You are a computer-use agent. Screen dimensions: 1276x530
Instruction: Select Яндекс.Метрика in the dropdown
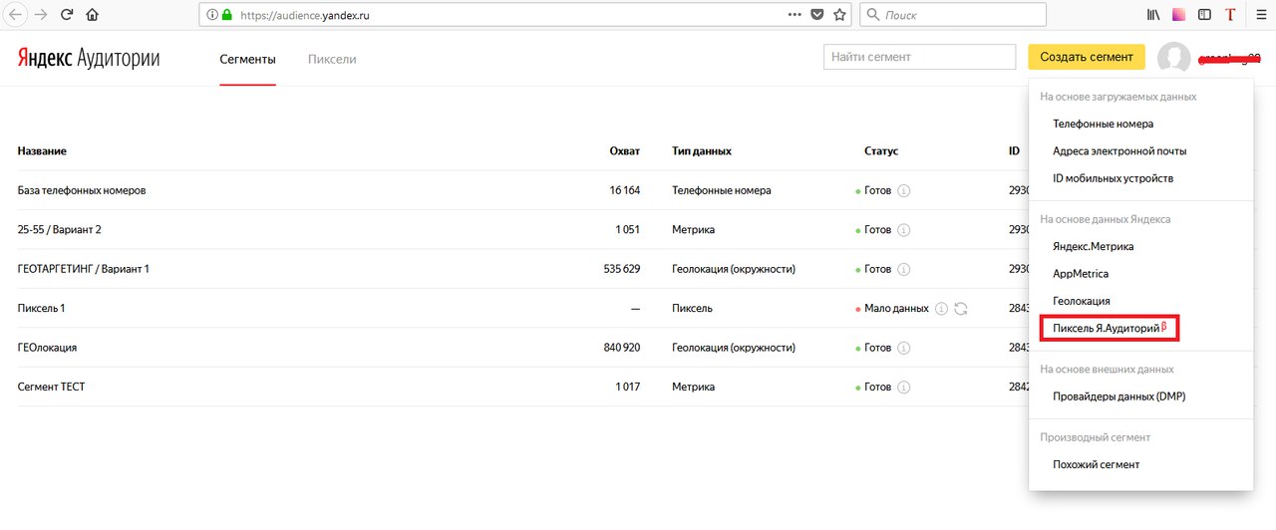(x=1093, y=246)
